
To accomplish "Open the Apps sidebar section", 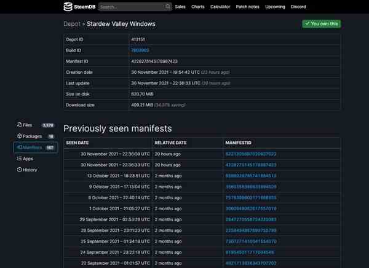I will coord(25,159).
